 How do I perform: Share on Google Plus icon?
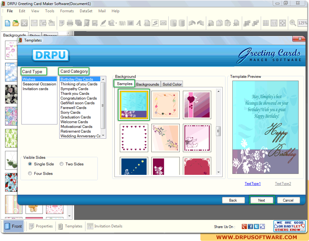pyautogui.click(x=244, y=227)
